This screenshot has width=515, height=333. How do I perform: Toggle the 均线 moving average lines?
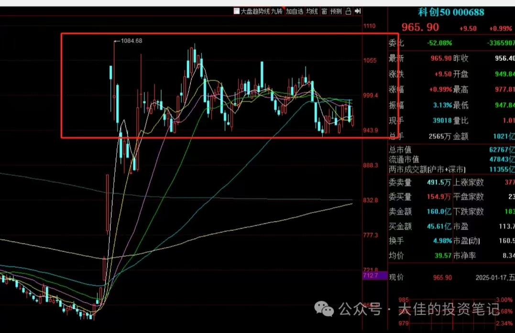(312, 11)
